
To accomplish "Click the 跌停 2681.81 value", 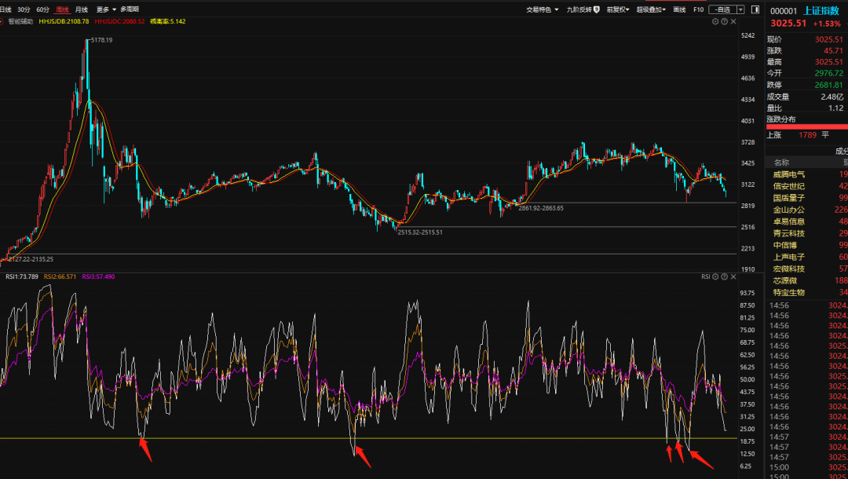I will [x=829, y=85].
